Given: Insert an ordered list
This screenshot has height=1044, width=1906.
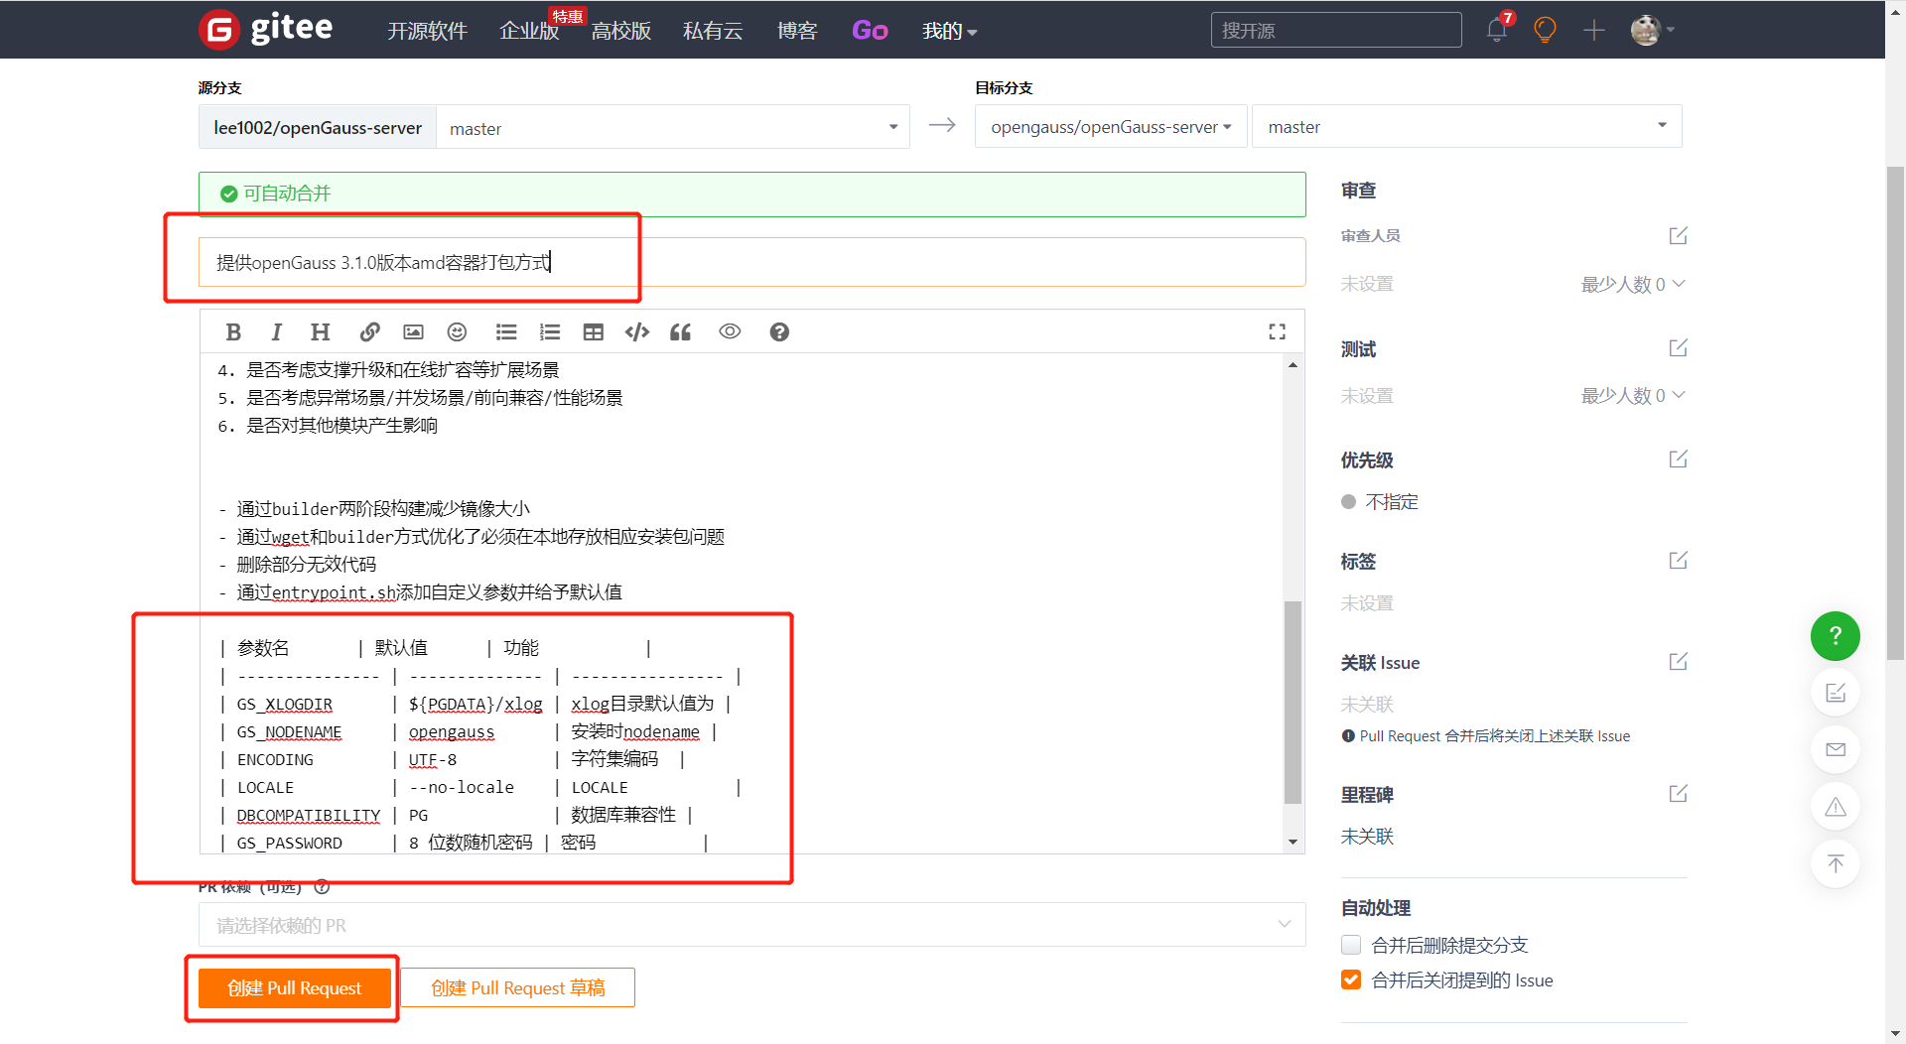Looking at the screenshot, I should tap(550, 332).
